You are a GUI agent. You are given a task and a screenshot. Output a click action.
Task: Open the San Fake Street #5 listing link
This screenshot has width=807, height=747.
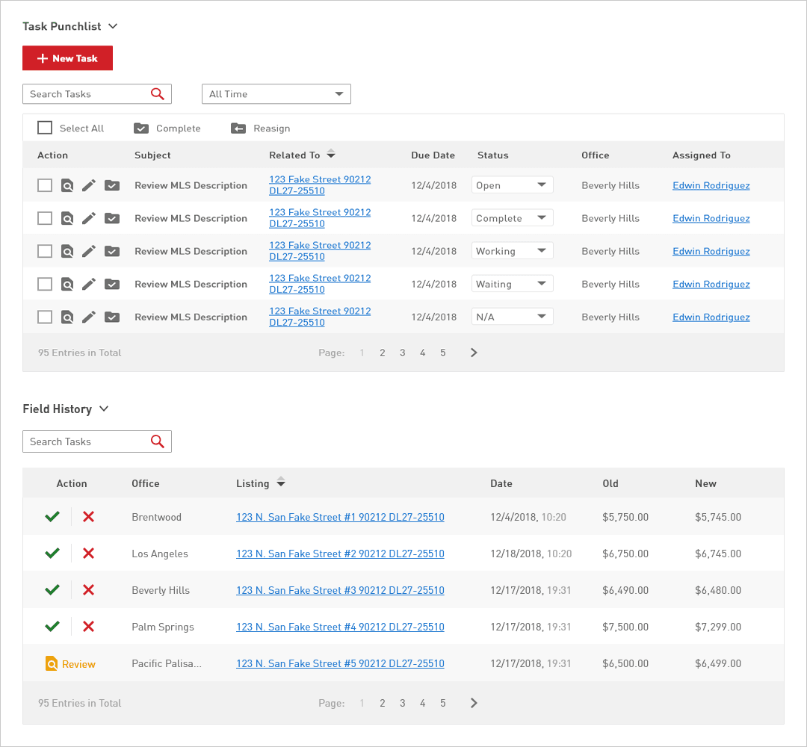pos(340,663)
